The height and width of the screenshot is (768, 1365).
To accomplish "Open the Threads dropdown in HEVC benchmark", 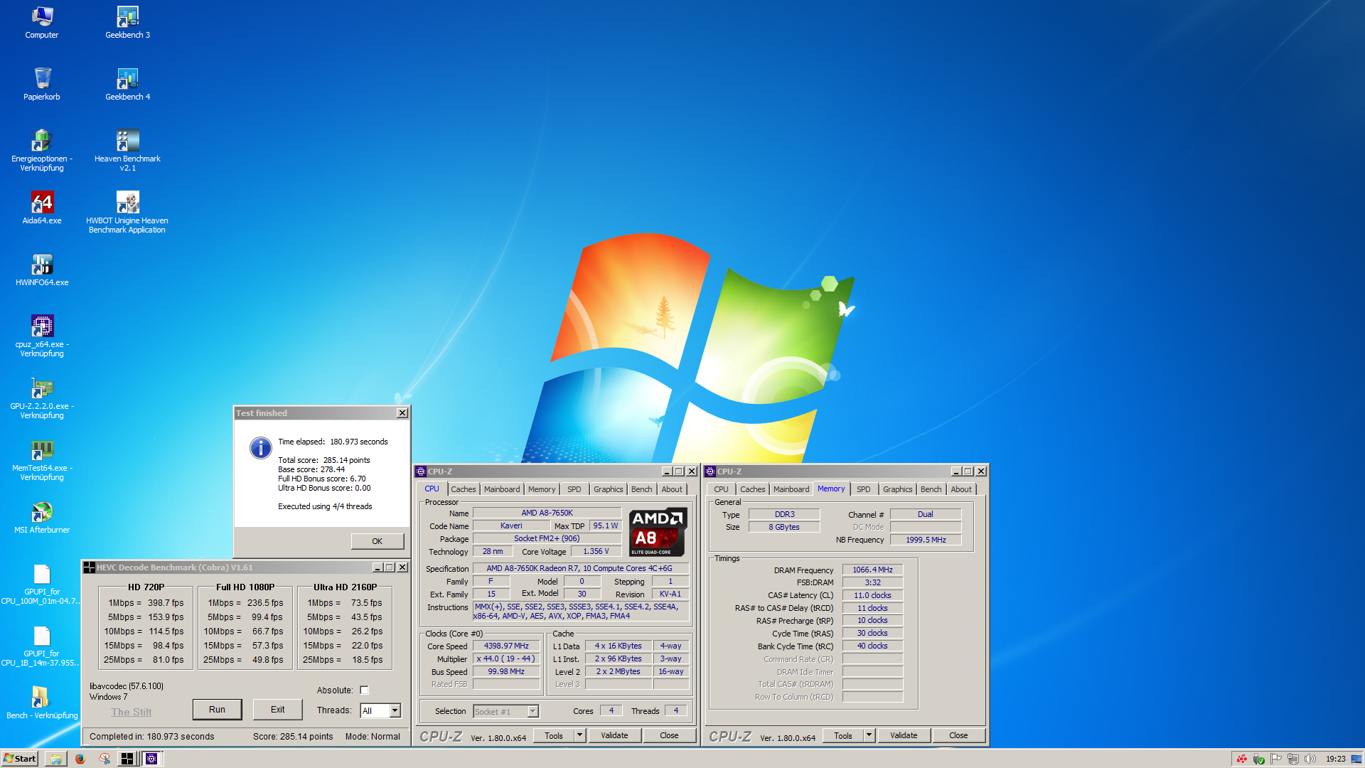I will point(395,710).
